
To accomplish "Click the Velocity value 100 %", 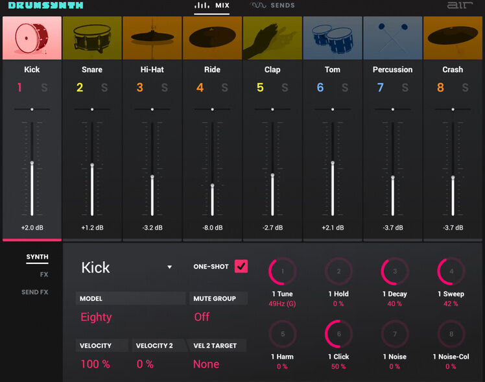I will (95, 364).
